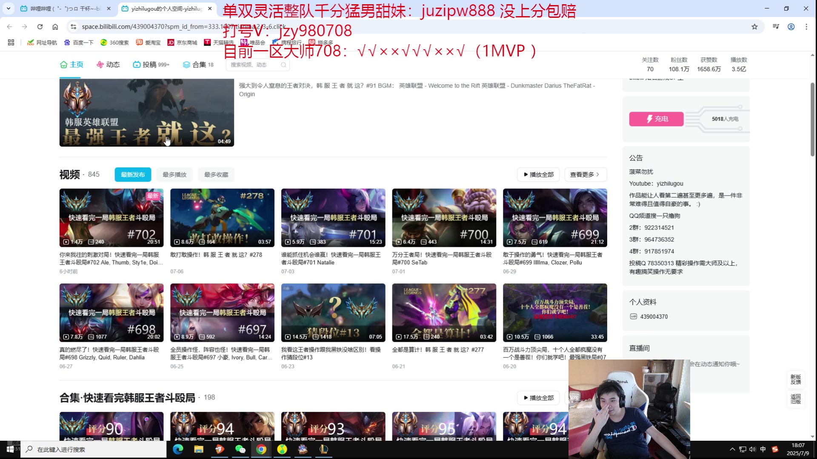Open video thumbnail #278 敢打敢操作
The height and width of the screenshot is (459, 817).
pos(222,218)
